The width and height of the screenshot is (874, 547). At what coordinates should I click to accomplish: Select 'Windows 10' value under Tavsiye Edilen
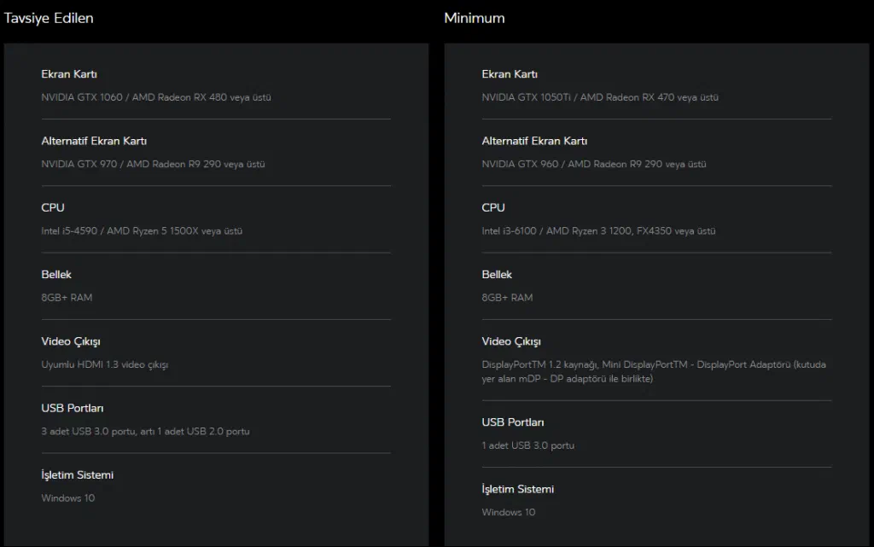point(68,498)
